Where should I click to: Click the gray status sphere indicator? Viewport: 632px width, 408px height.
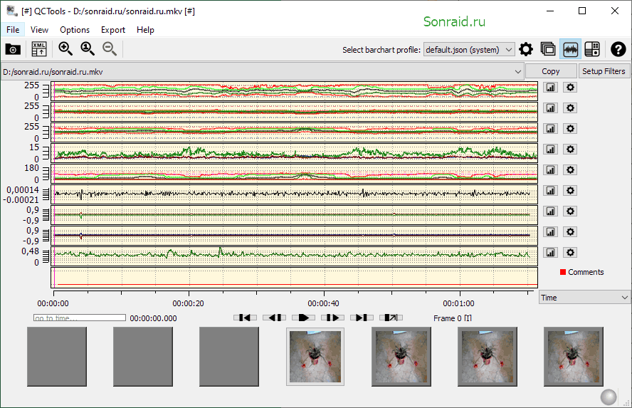[609, 397]
